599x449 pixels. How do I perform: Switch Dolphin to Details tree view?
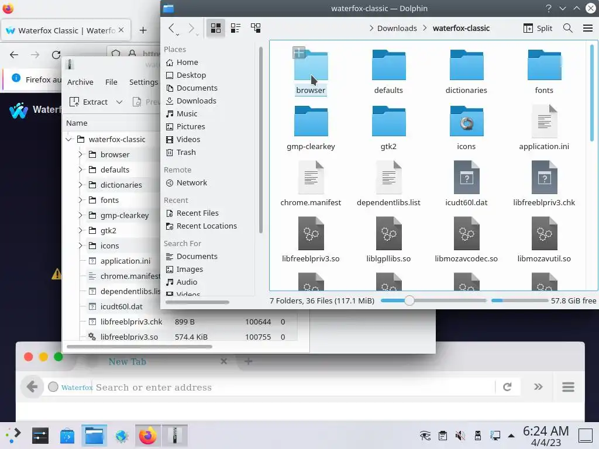tap(256, 28)
